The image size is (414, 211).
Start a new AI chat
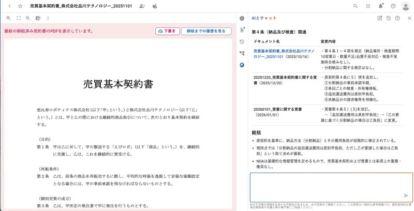pyautogui.click(x=380, y=18)
